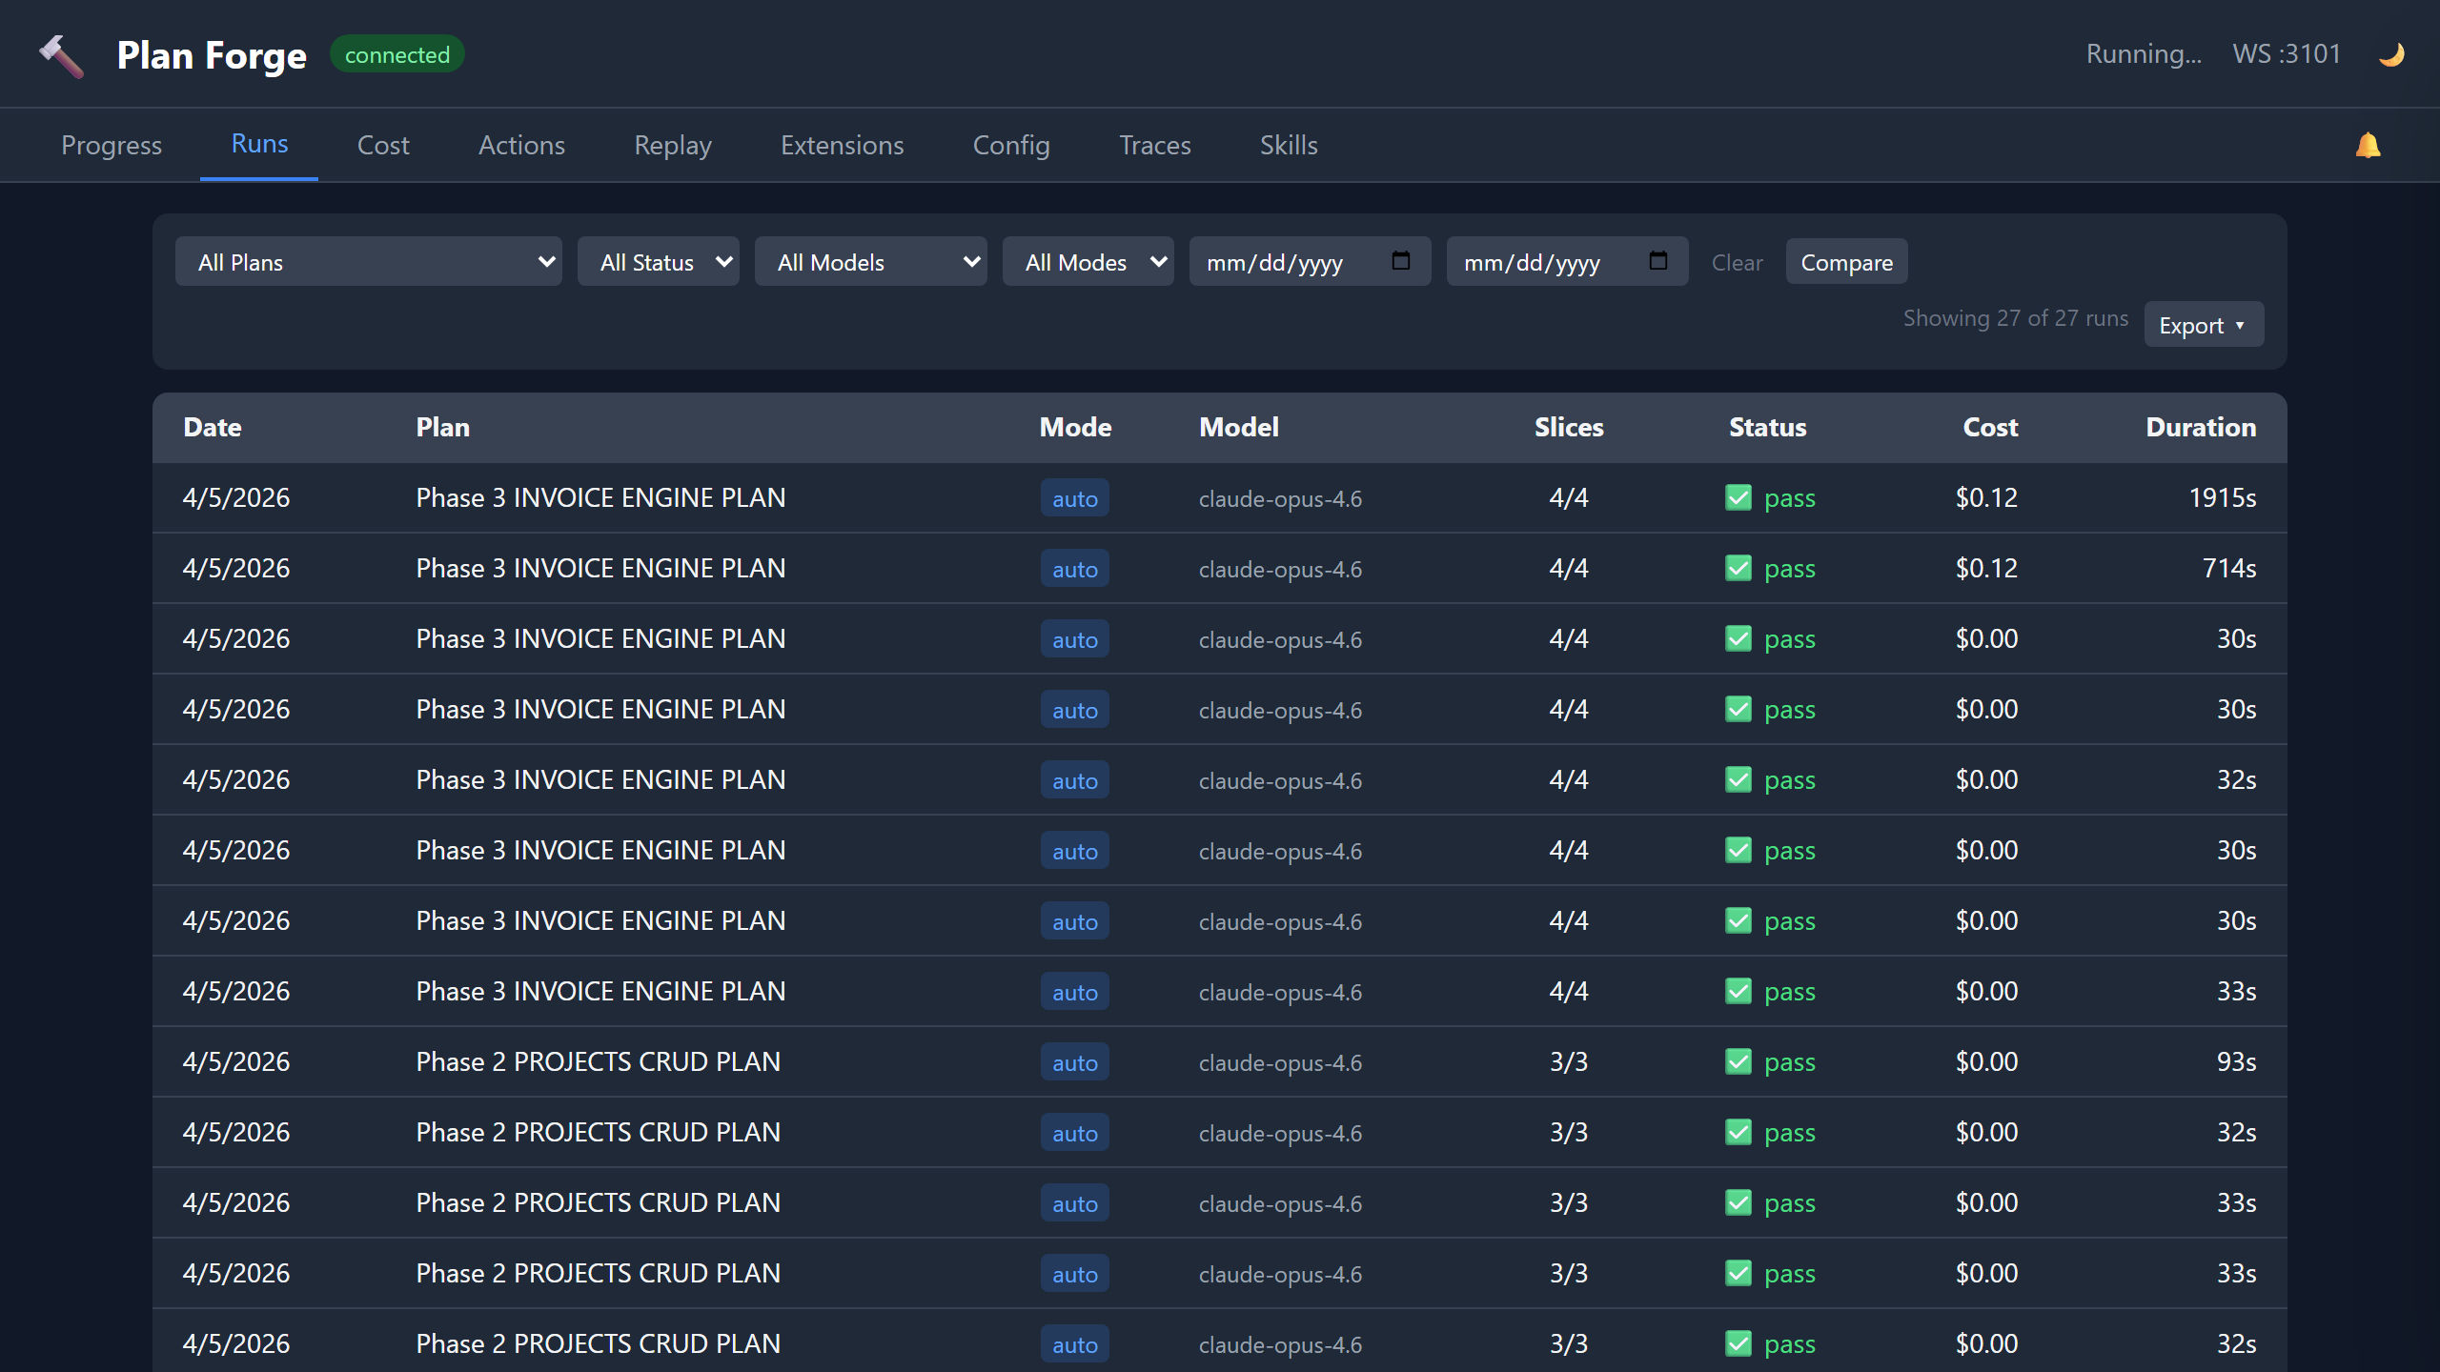
Task: Click the pass checkmark on the first Phase 2 row
Action: tap(1739, 1061)
